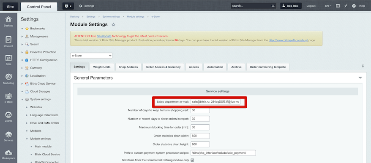Expand the Manage users tree arrow
The height and width of the screenshot is (163, 371).
click(22, 37)
